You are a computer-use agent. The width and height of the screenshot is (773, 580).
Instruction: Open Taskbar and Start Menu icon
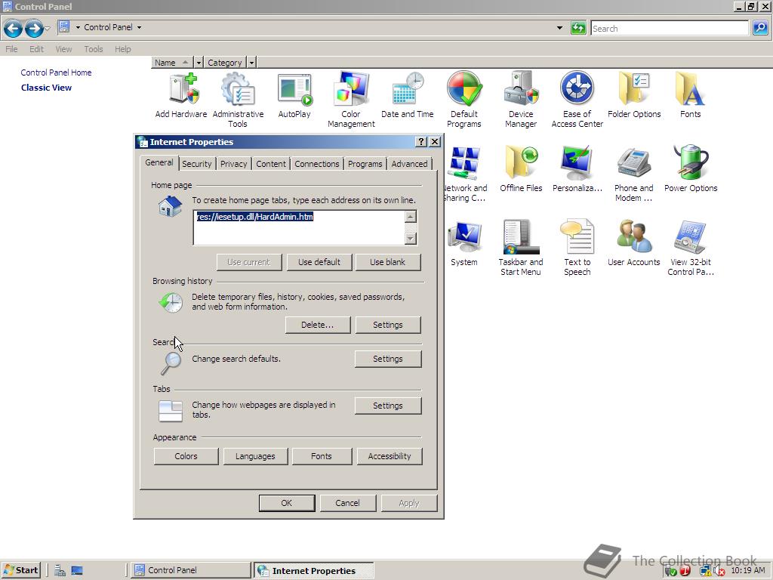pyautogui.click(x=521, y=248)
